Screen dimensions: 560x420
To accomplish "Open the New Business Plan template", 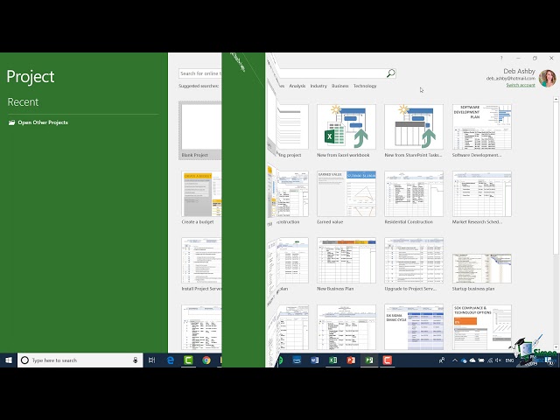I will 346,264.
